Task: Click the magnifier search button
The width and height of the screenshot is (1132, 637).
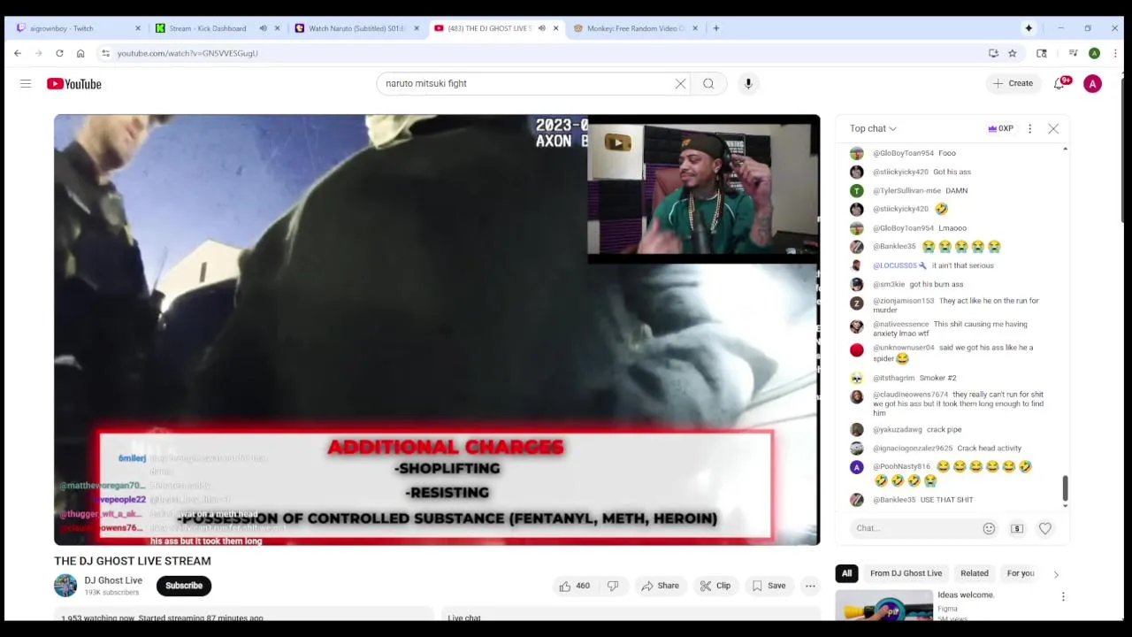Action: point(708,83)
